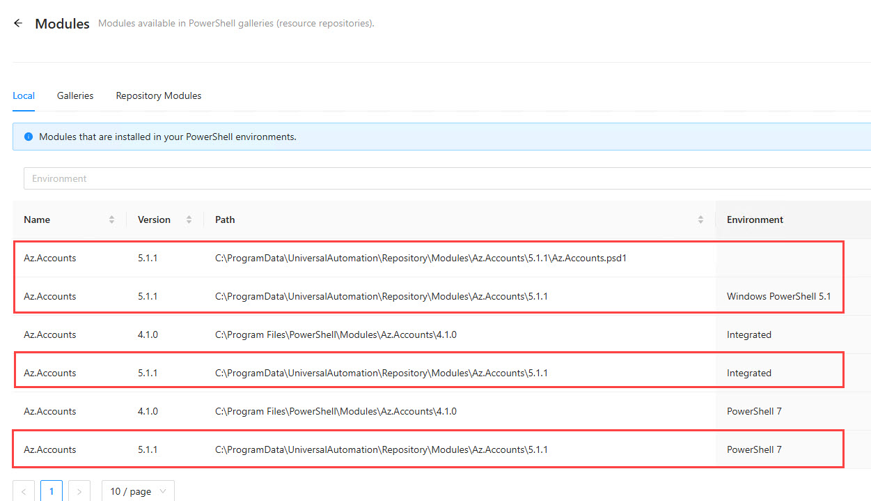Click the blue info icon in the alert banner
Image resolution: width=871 pixels, height=501 pixels.
click(x=29, y=137)
